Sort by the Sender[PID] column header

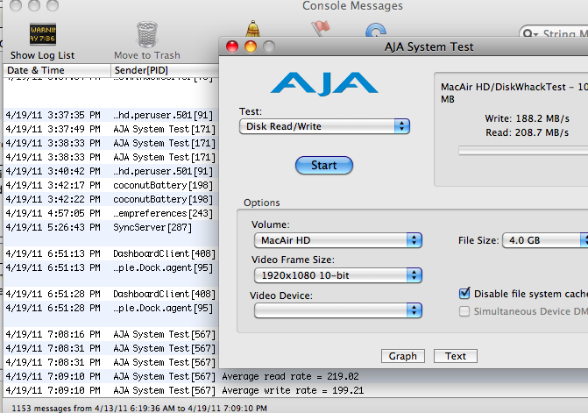tap(165, 70)
